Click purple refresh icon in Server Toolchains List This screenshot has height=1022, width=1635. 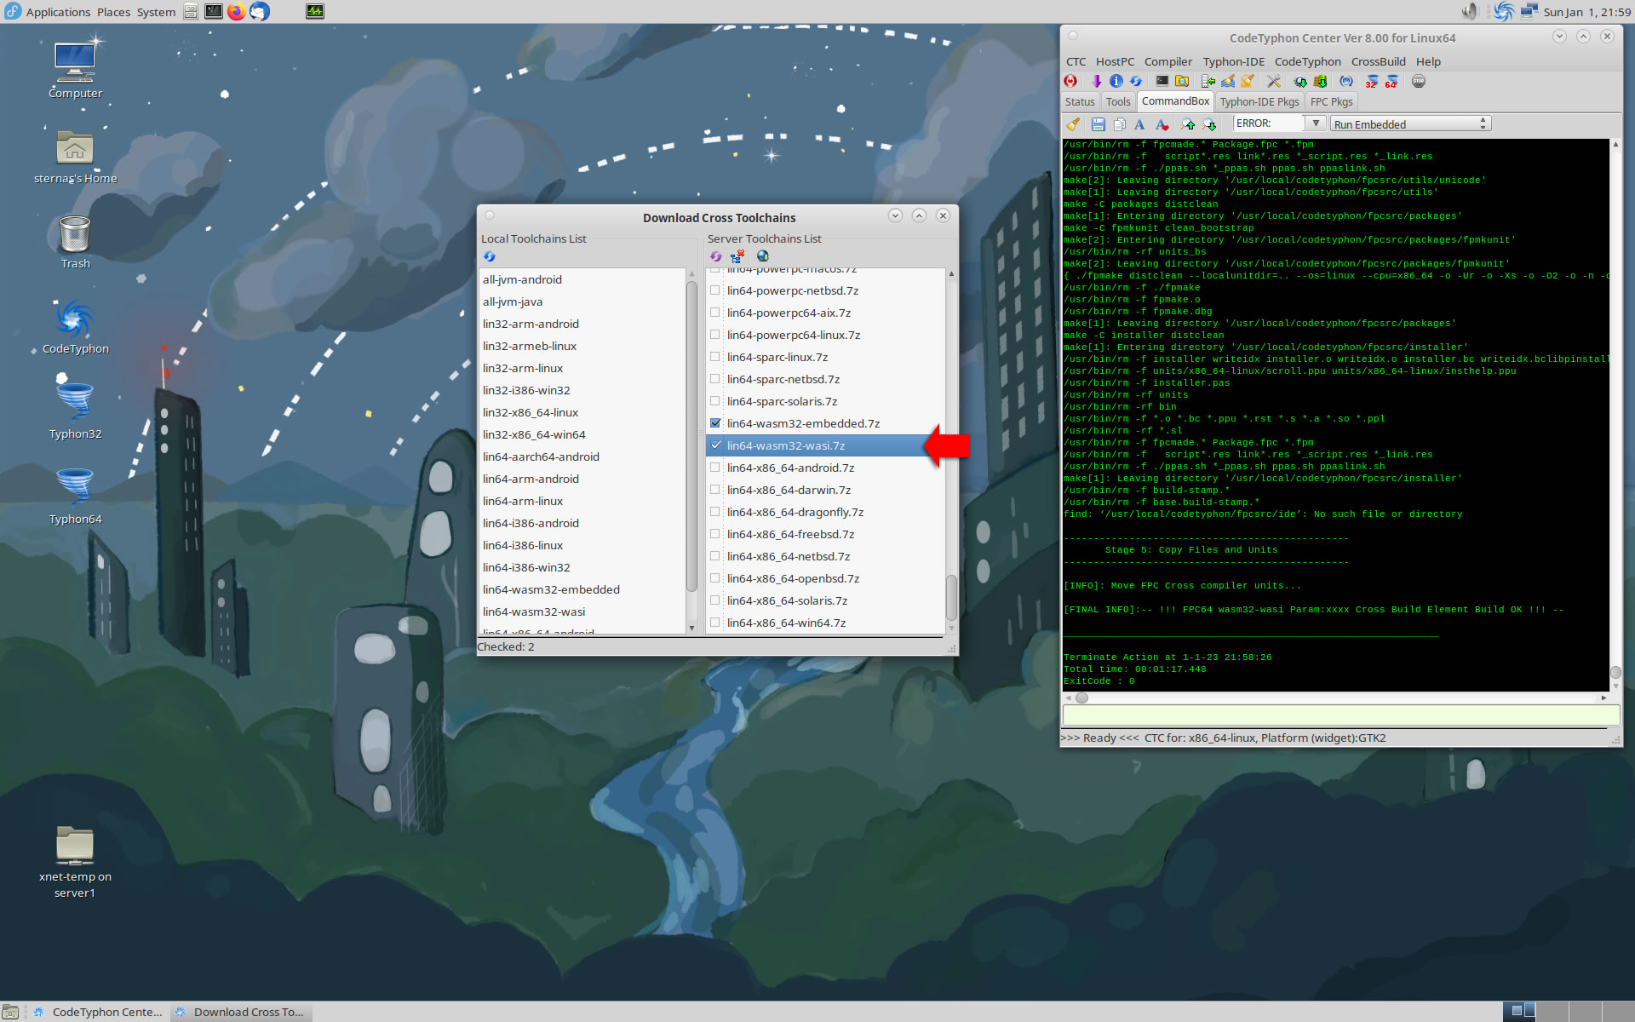716,256
